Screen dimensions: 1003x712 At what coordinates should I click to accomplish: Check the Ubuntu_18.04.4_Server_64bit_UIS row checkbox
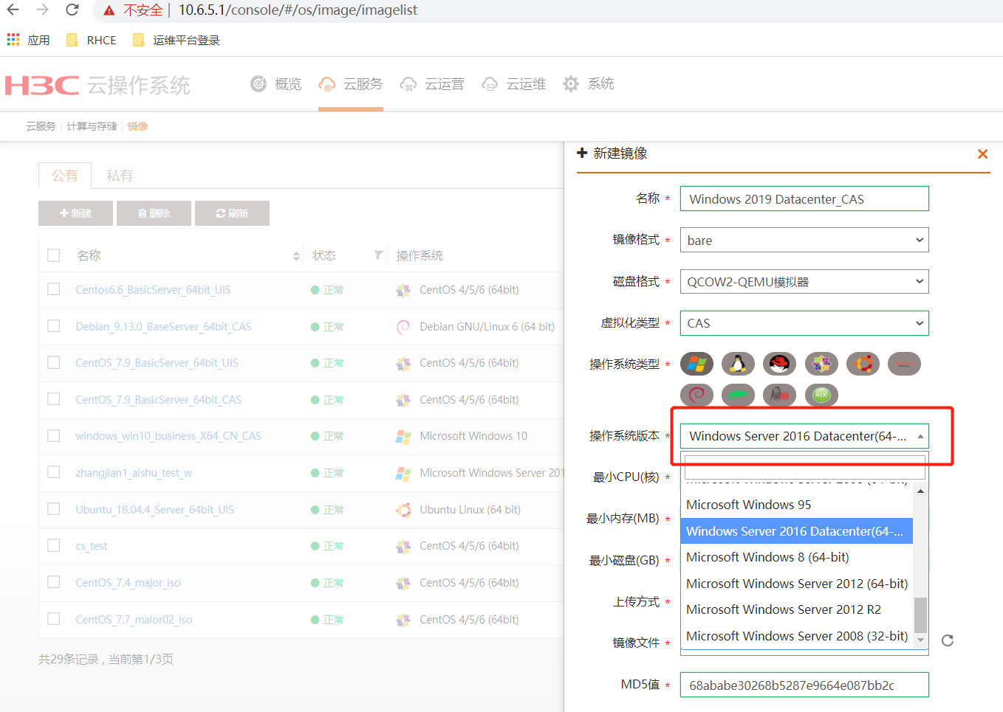point(54,509)
